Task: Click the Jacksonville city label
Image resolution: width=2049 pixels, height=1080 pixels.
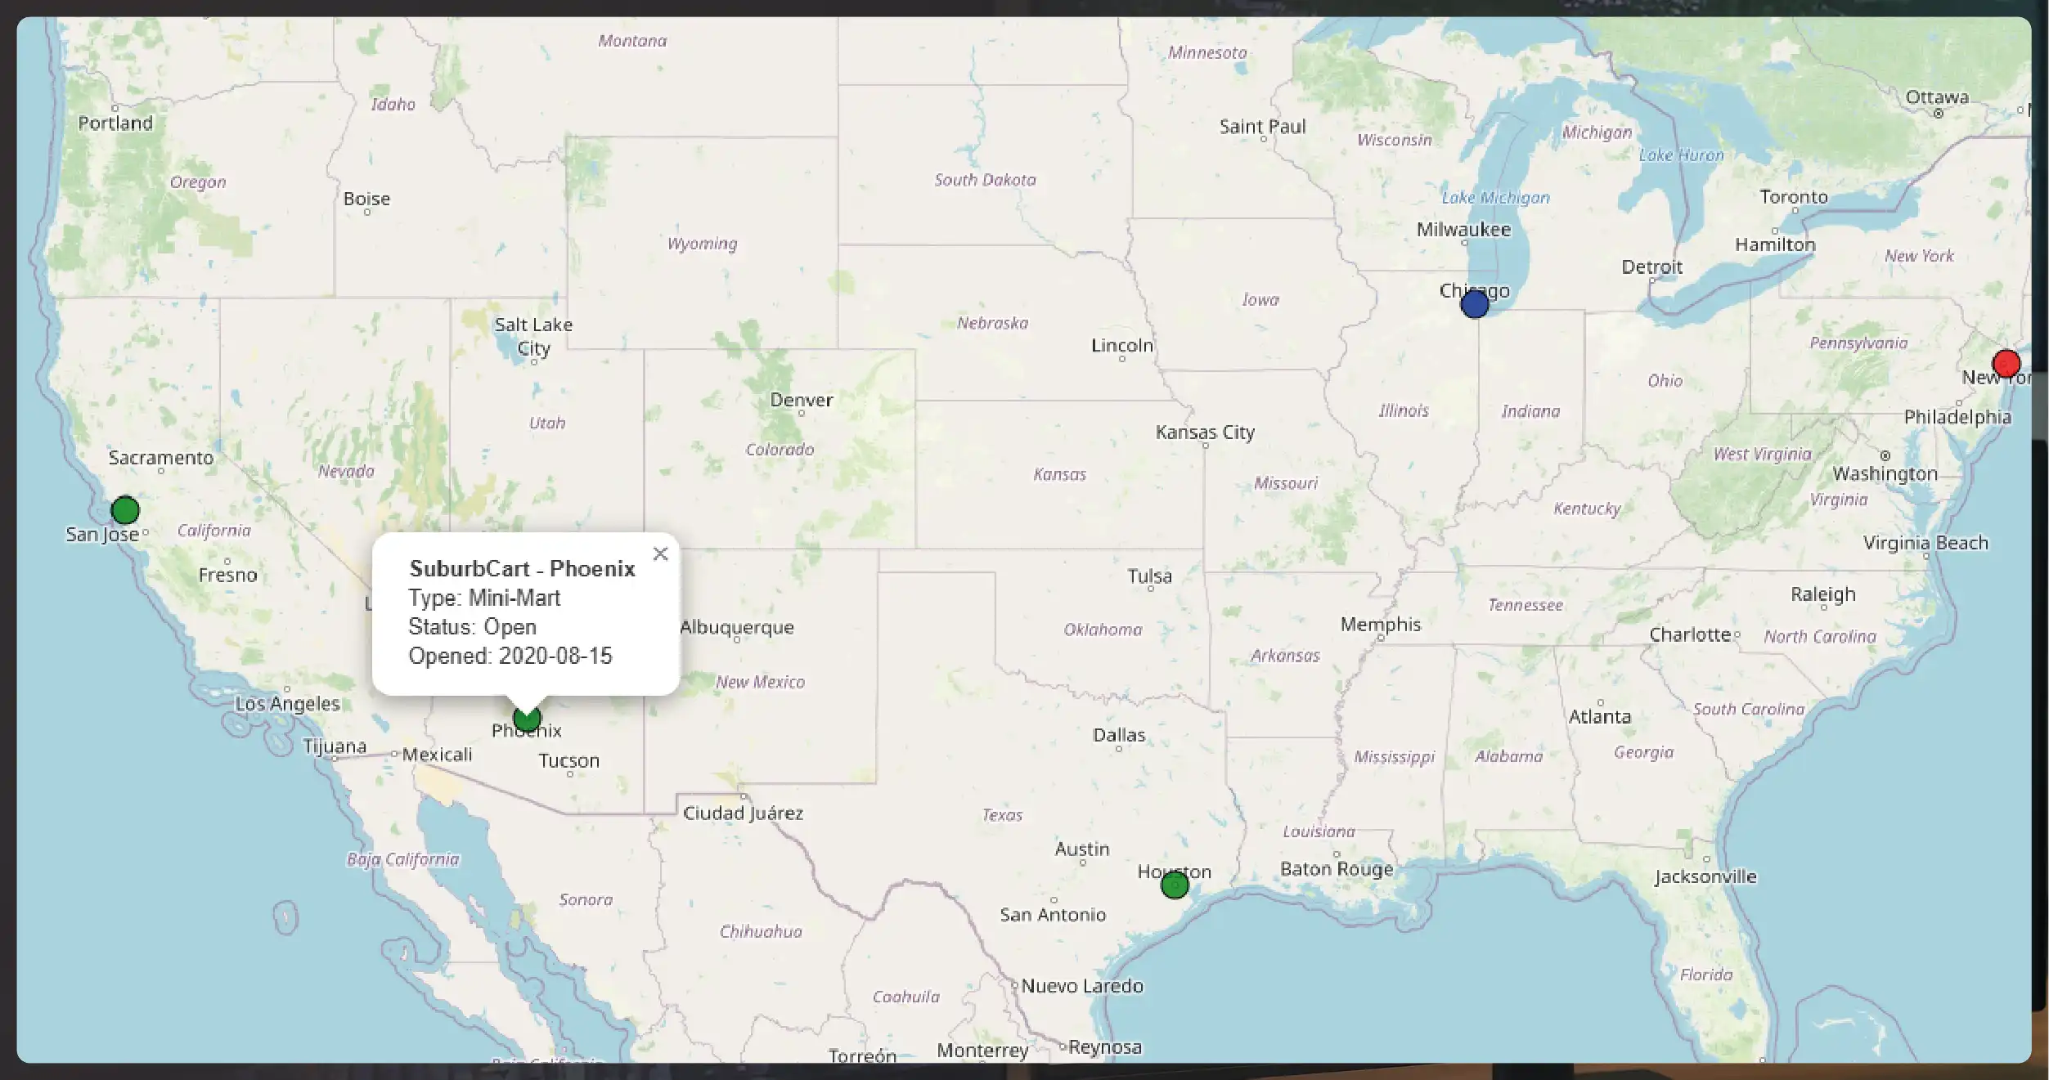Action: coord(1705,877)
